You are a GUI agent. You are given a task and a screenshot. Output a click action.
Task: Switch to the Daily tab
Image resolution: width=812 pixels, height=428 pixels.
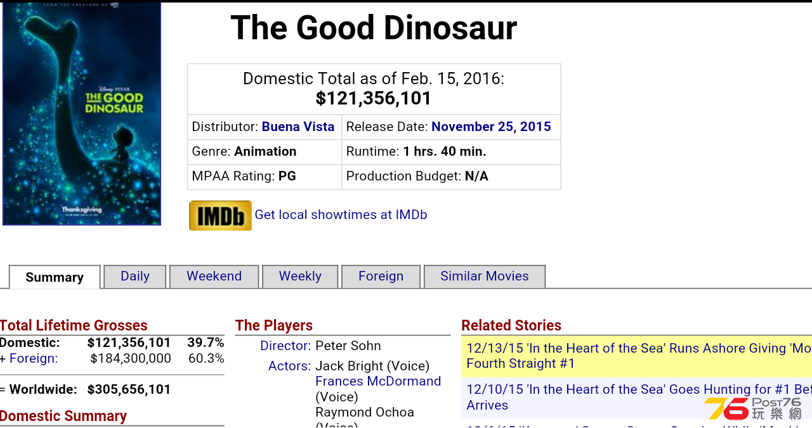(x=135, y=277)
